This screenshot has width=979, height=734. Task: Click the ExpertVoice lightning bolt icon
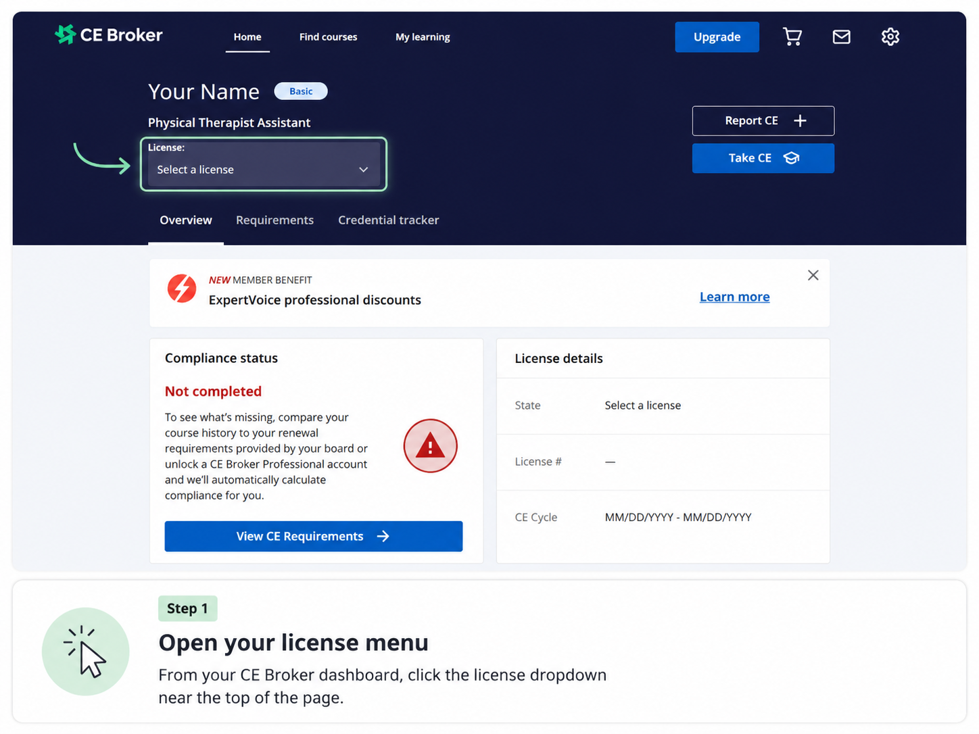coord(182,289)
